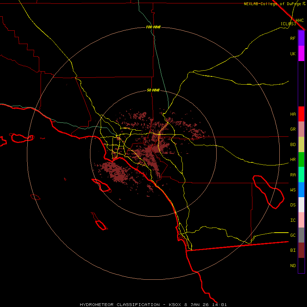Click the 'ND' legend label
This screenshot has width=307, height=307.
[x=293, y=266]
